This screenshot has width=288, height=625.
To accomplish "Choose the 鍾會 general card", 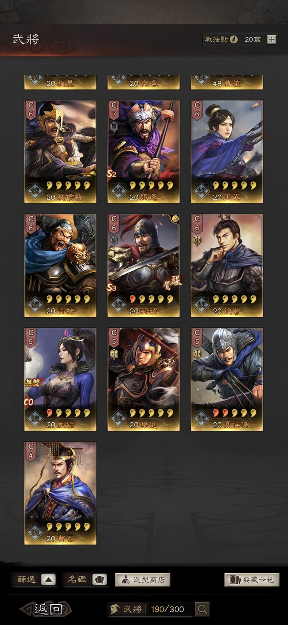I will click(x=227, y=266).
